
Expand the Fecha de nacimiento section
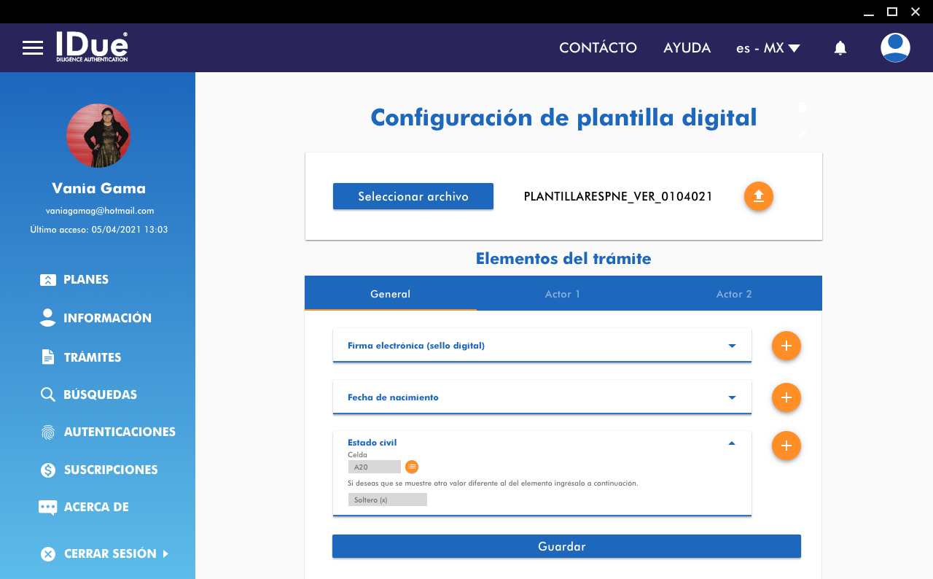[732, 397]
